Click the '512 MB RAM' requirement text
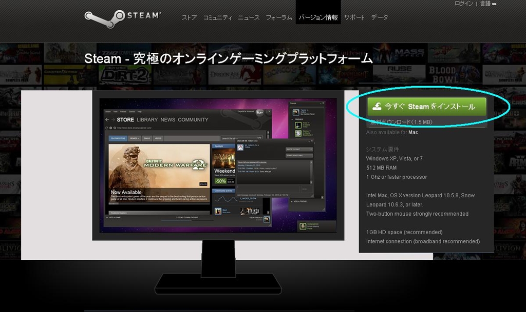Viewport: 526px width, 312px height. (382, 168)
